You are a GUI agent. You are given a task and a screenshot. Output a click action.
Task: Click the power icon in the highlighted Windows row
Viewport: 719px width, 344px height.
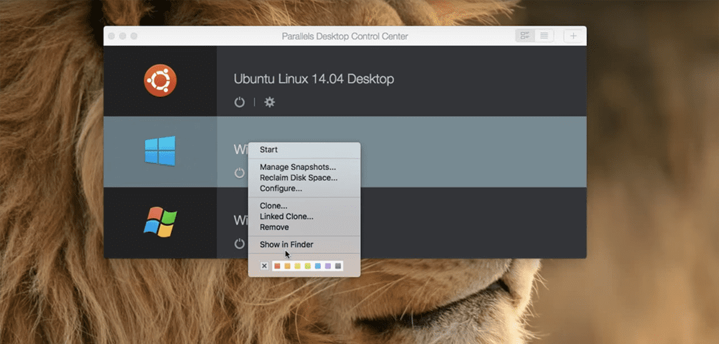coord(239,173)
